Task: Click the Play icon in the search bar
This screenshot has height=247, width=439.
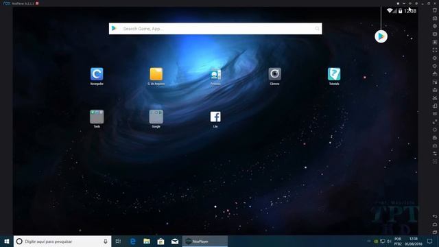Action: click(x=114, y=28)
